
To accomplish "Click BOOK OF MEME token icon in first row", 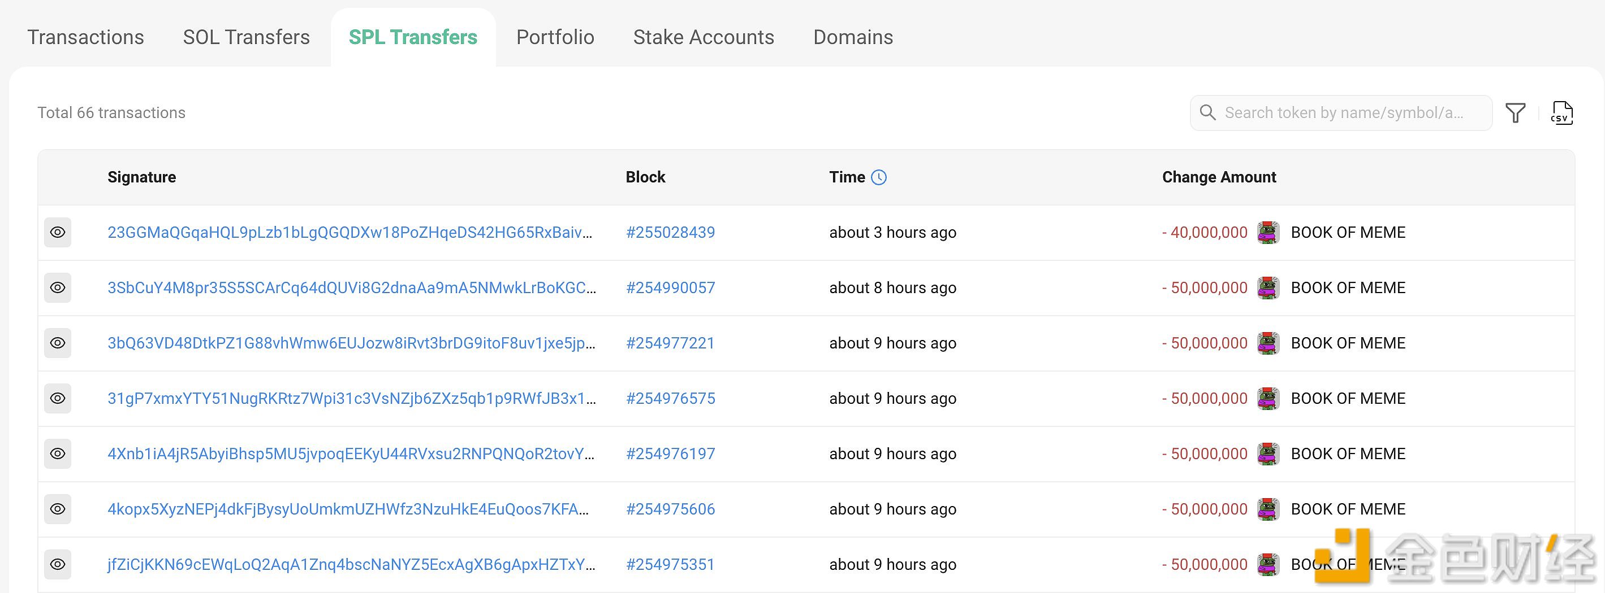I will (1268, 233).
